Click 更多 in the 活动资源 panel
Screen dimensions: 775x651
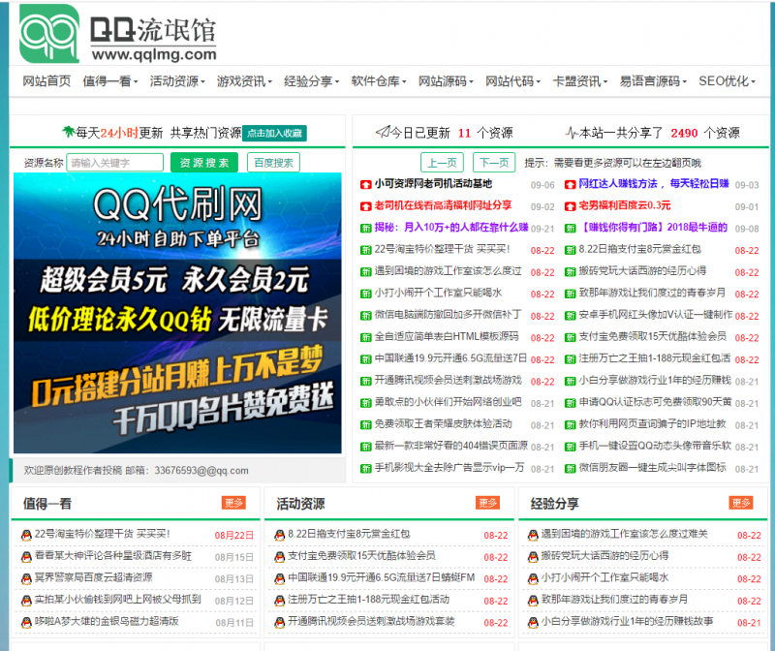487,503
